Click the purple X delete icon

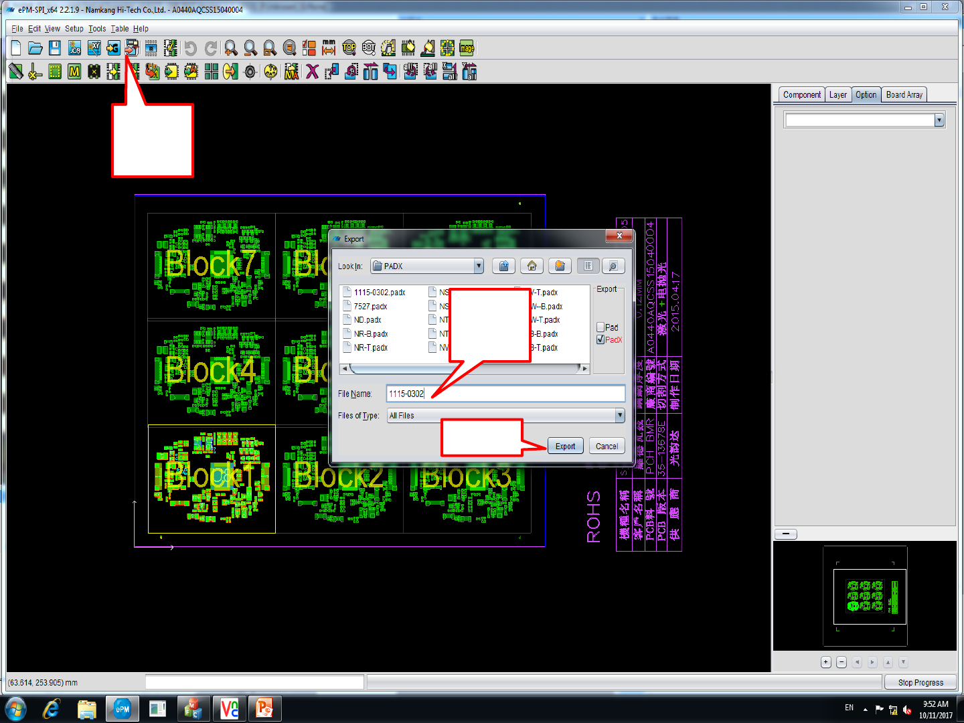point(312,72)
